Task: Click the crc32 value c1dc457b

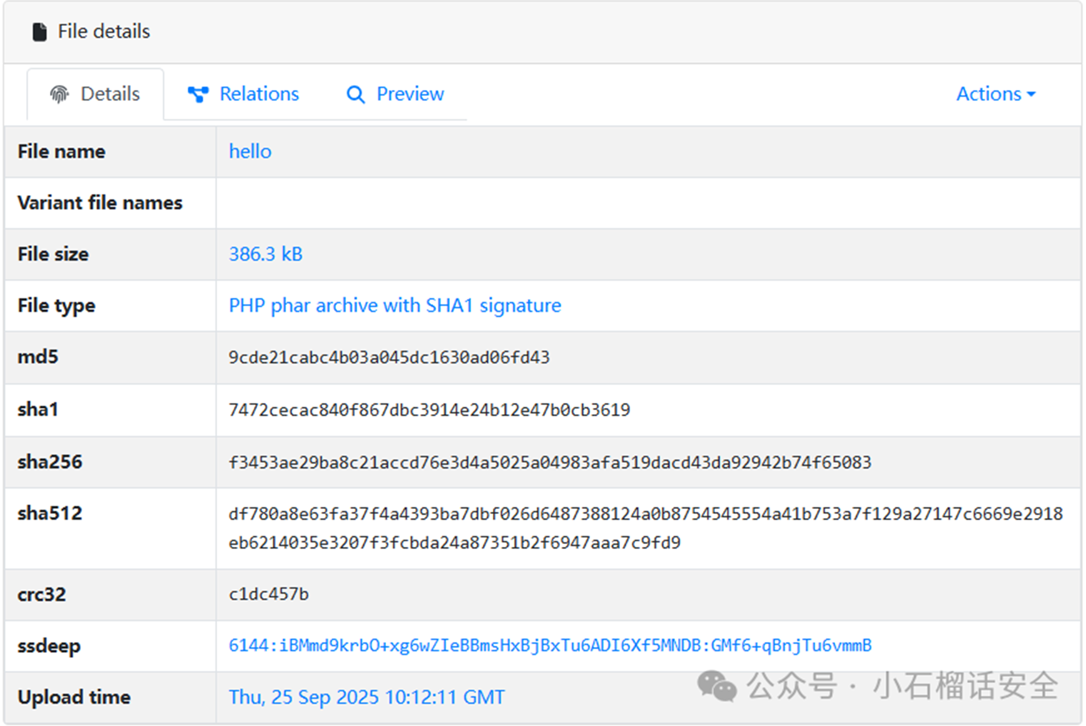Action: [x=268, y=594]
